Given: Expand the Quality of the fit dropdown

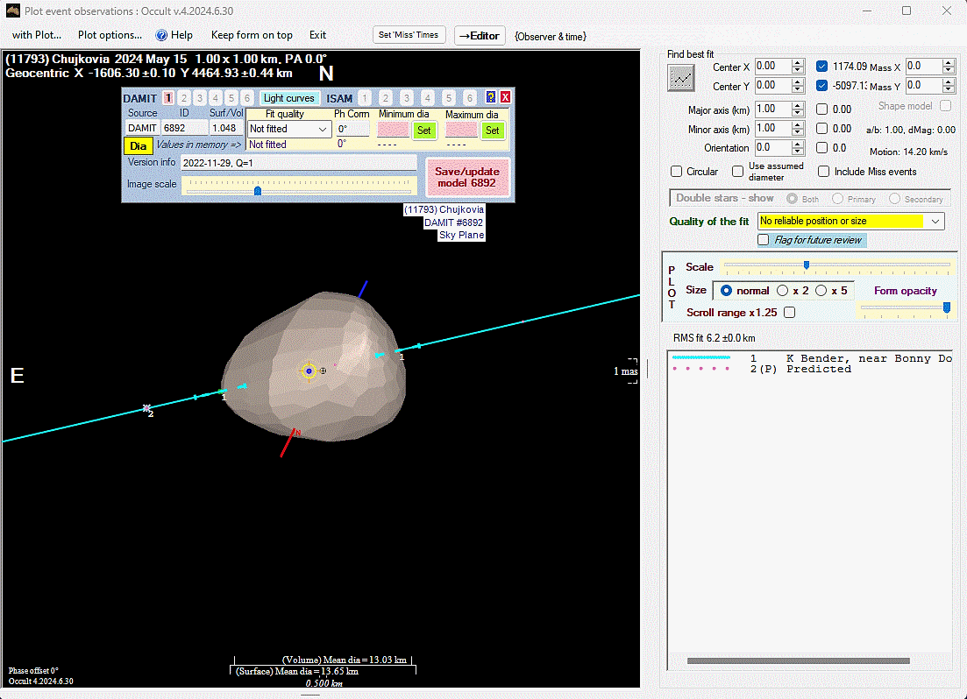Looking at the screenshot, I should click(935, 222).
